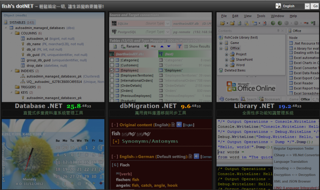Open the fish's dotNET site title

coord(17,6)
